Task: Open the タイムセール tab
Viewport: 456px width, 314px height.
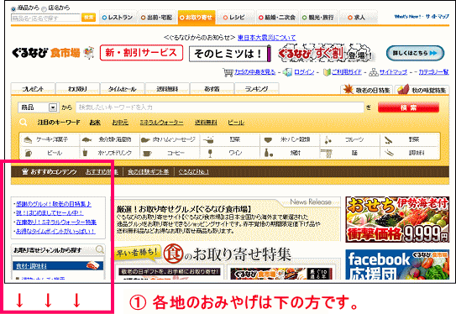Action: tap(122, 89)
